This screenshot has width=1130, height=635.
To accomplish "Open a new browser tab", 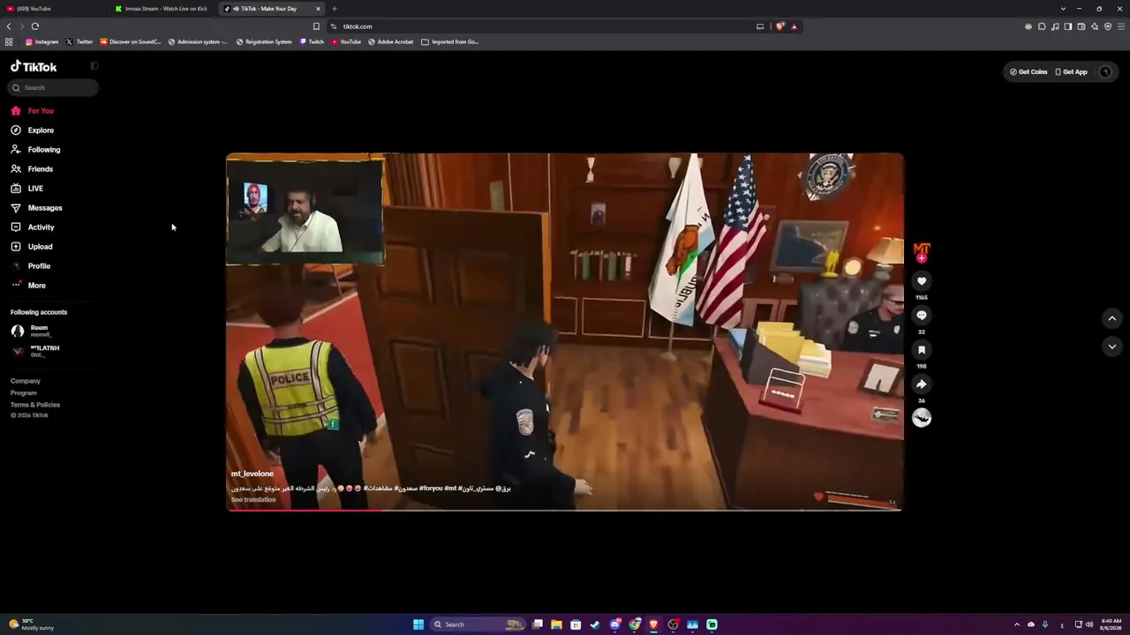I will pyautogui.click(x=335, y=9).
